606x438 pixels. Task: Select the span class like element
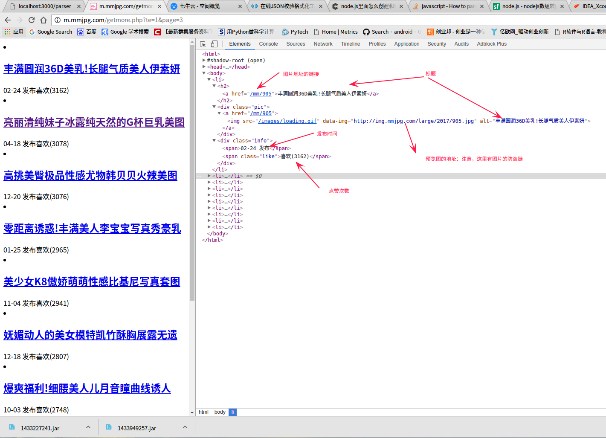pyautogui.click(x=276, y=157)
